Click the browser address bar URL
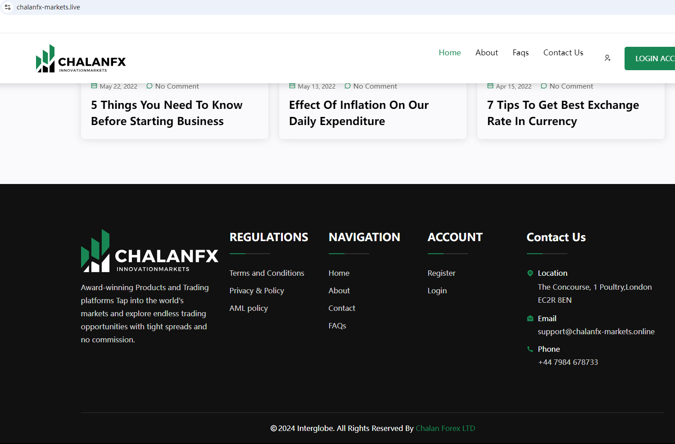This screenshot has width=675, height=444. point(48,7)
